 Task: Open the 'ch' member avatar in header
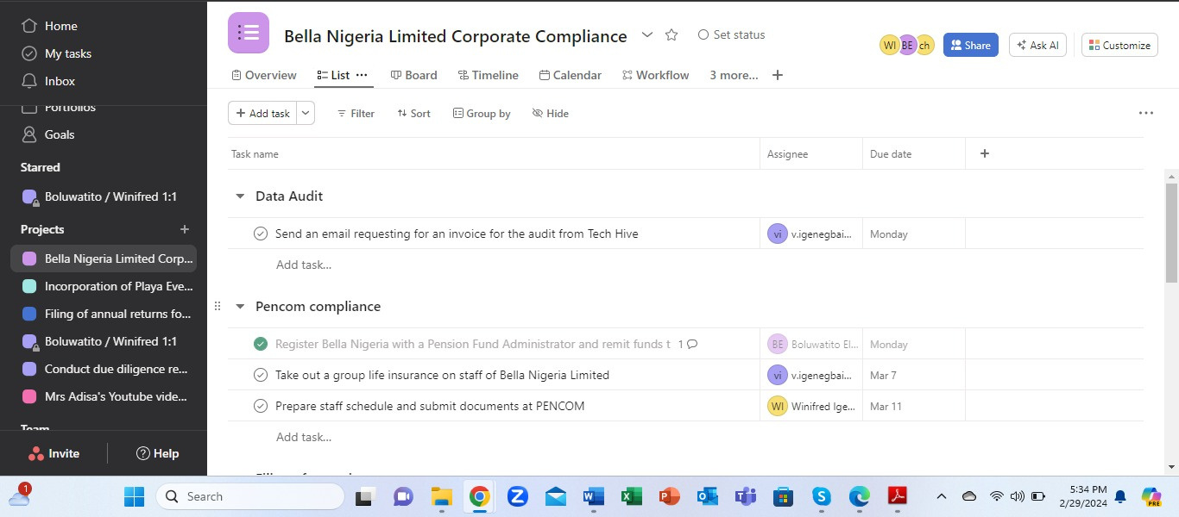click(924, 45)
